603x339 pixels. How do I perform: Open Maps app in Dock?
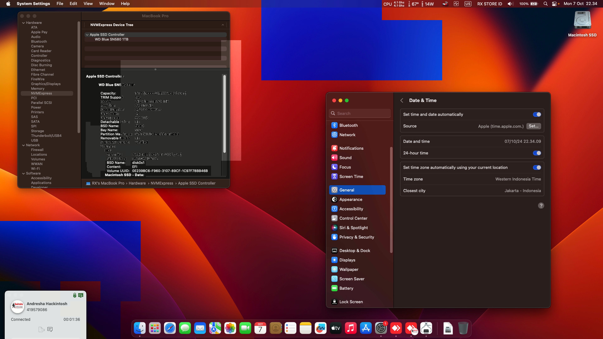tap(215, 328)
